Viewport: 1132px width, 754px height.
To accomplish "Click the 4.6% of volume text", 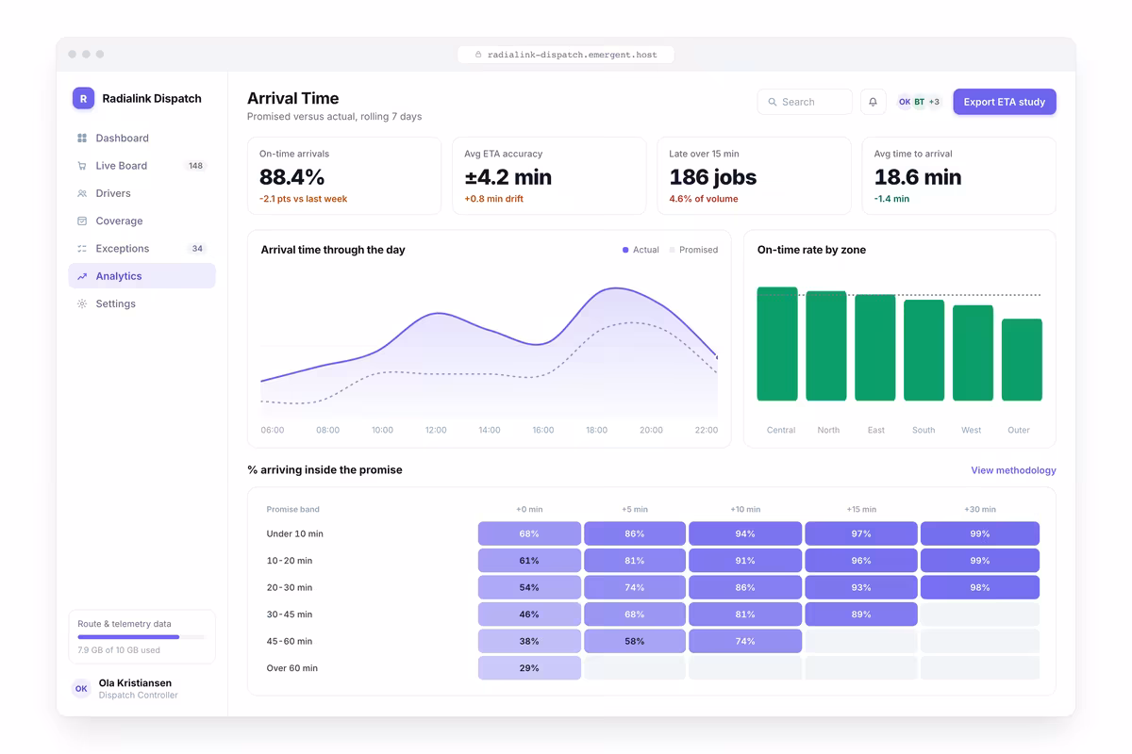I will [x=704, y=199].
